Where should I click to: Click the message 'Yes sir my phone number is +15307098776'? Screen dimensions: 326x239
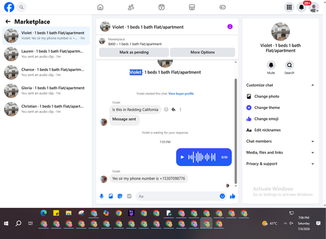[149, 178]
